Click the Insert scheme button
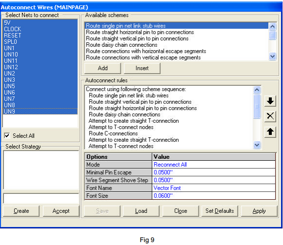This screenshot has width=283, height=245. [142, 68]
